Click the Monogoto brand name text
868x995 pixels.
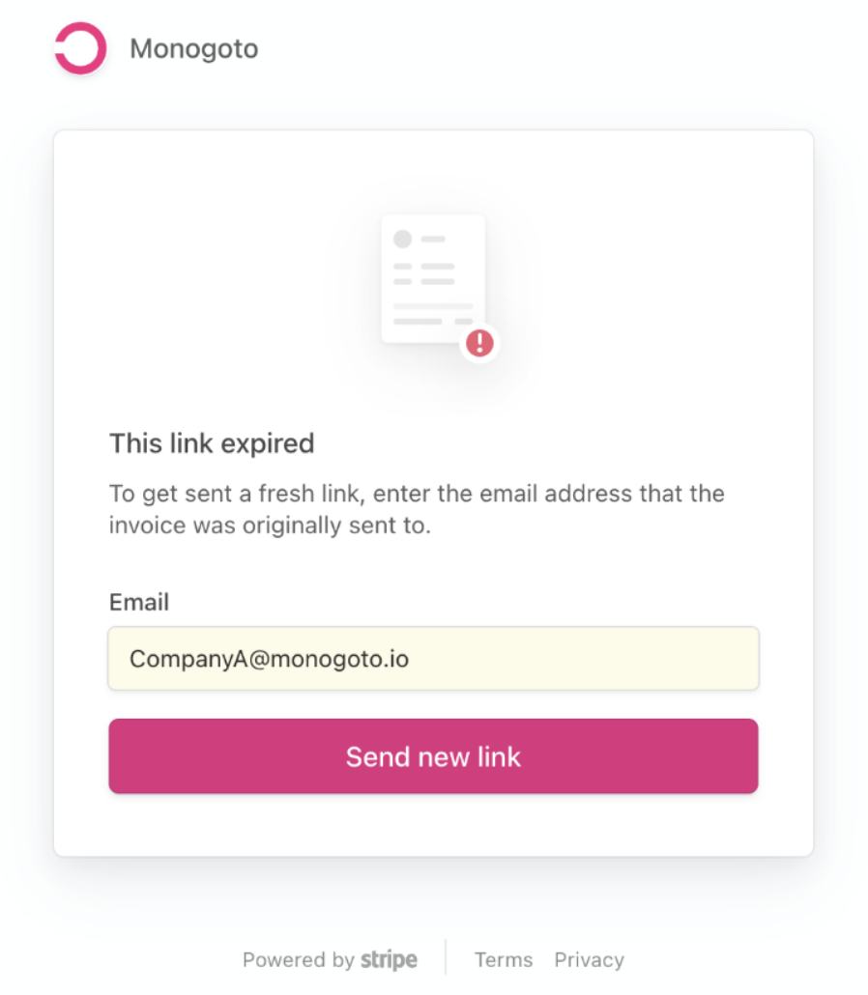pyautogui.click(x=193, y=48)
